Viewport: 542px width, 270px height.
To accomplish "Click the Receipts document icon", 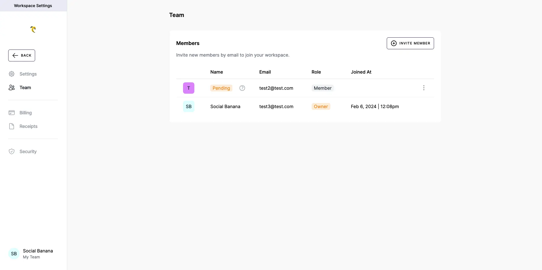I will click(x=12, y=126).
